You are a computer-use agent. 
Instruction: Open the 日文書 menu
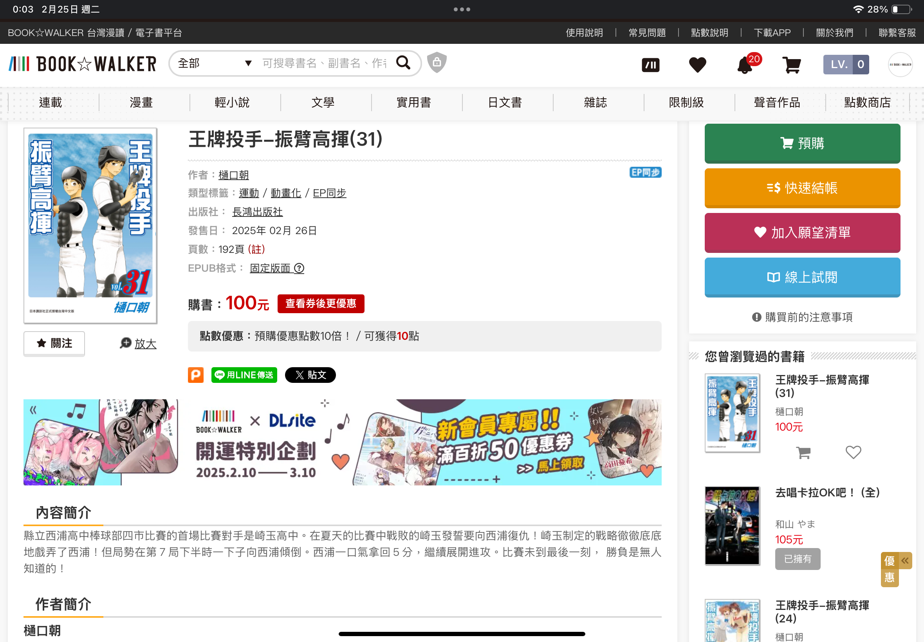[x=504, y=103]
